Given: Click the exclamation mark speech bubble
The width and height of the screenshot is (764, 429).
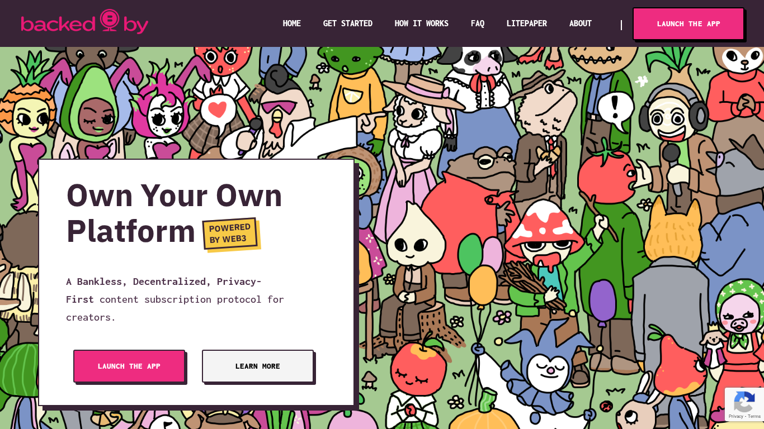Looking at the screenshot, I should (615, 110).
